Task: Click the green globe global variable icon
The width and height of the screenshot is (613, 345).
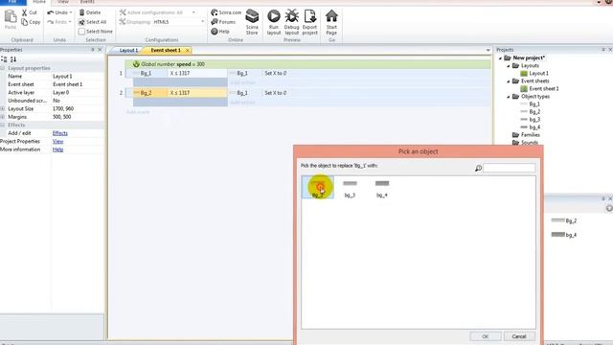Action: click(x=136, y=64)
